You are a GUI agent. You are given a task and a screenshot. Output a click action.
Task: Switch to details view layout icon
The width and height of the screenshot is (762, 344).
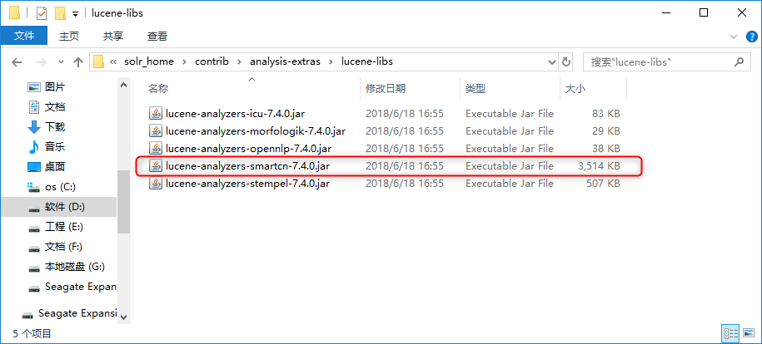coord(730,334)
